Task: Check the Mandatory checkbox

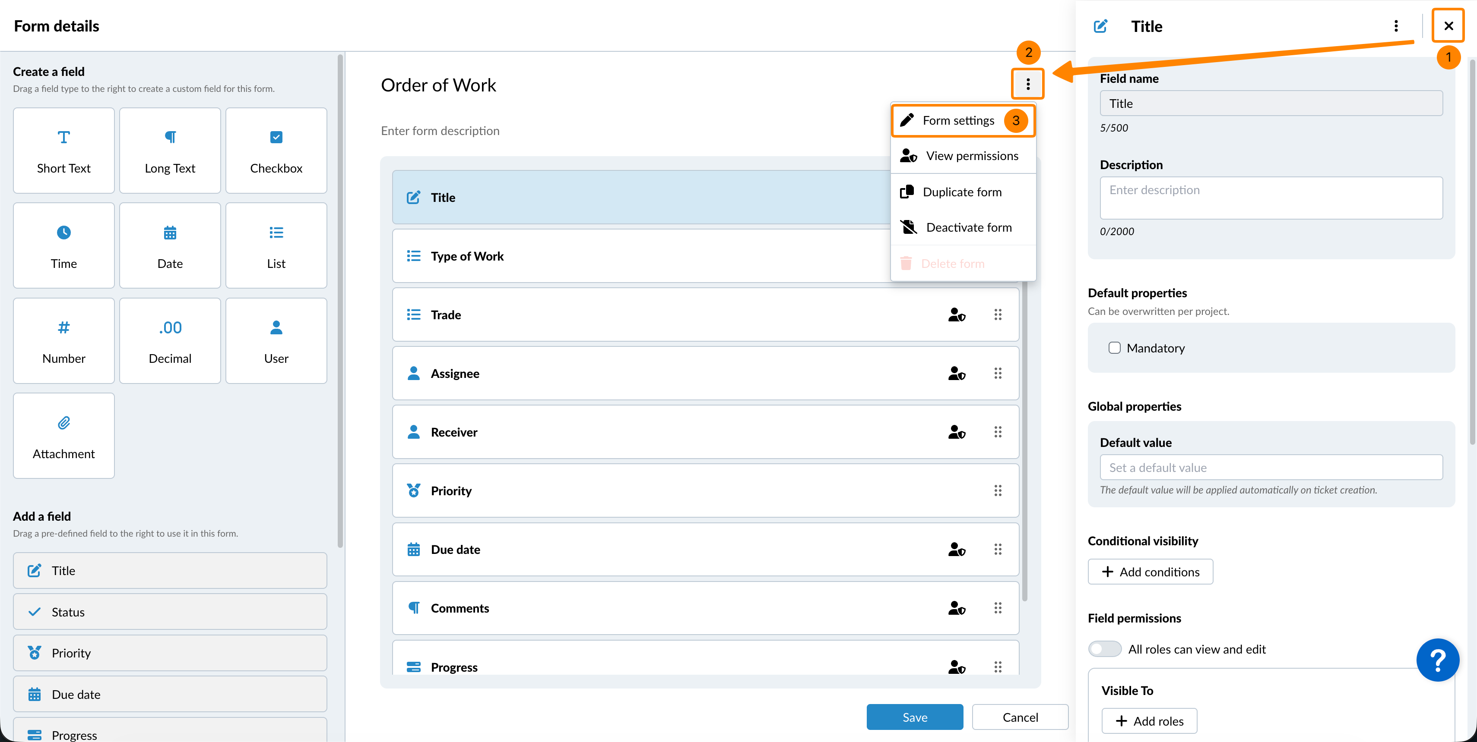Action: click(1114, 348)
